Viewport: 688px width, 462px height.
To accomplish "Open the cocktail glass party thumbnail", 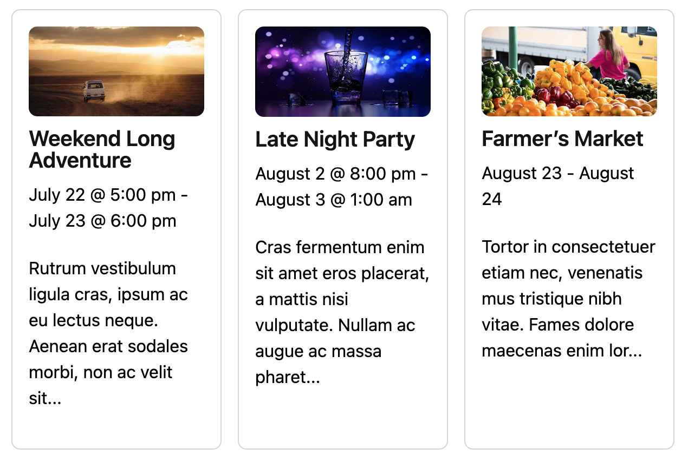I will pyautogui.click(x=343, y=71).
